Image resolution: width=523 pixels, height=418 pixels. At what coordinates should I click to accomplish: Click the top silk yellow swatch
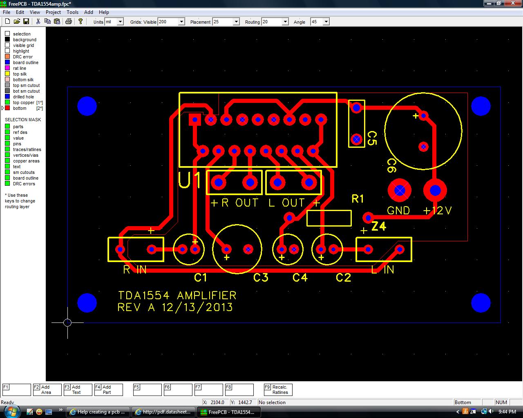click(x=7, y=74)
